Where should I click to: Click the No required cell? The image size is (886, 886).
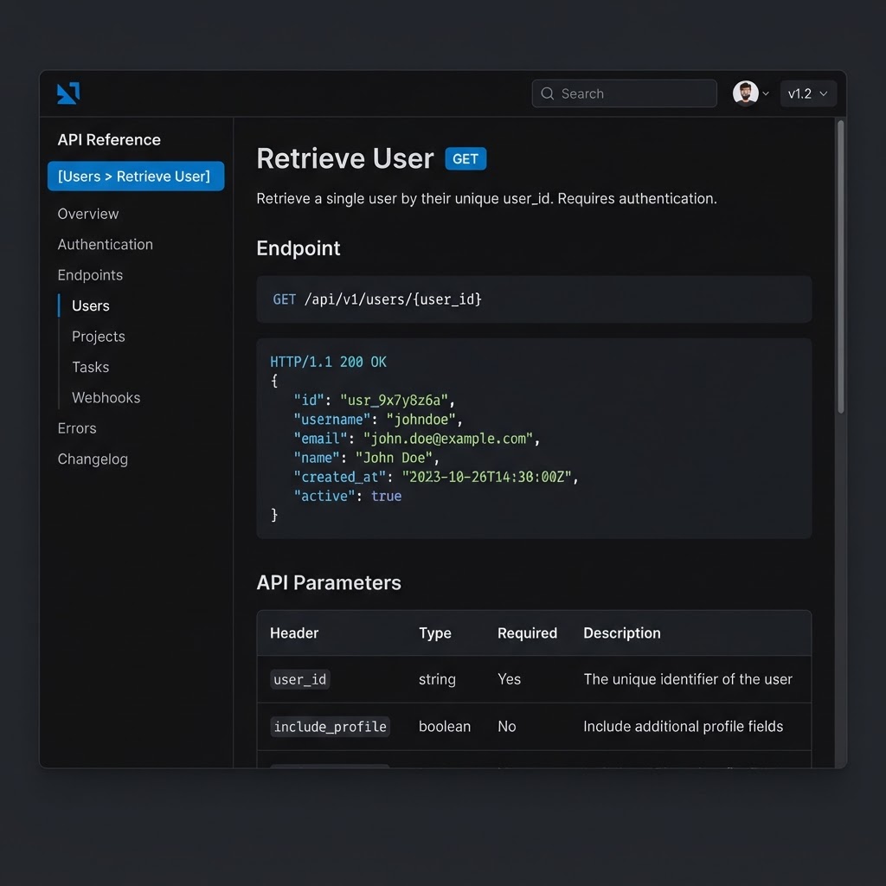click(507, 727)
